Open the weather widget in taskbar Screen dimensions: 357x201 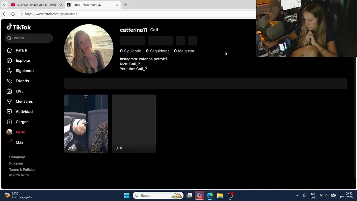pos(18,195)
